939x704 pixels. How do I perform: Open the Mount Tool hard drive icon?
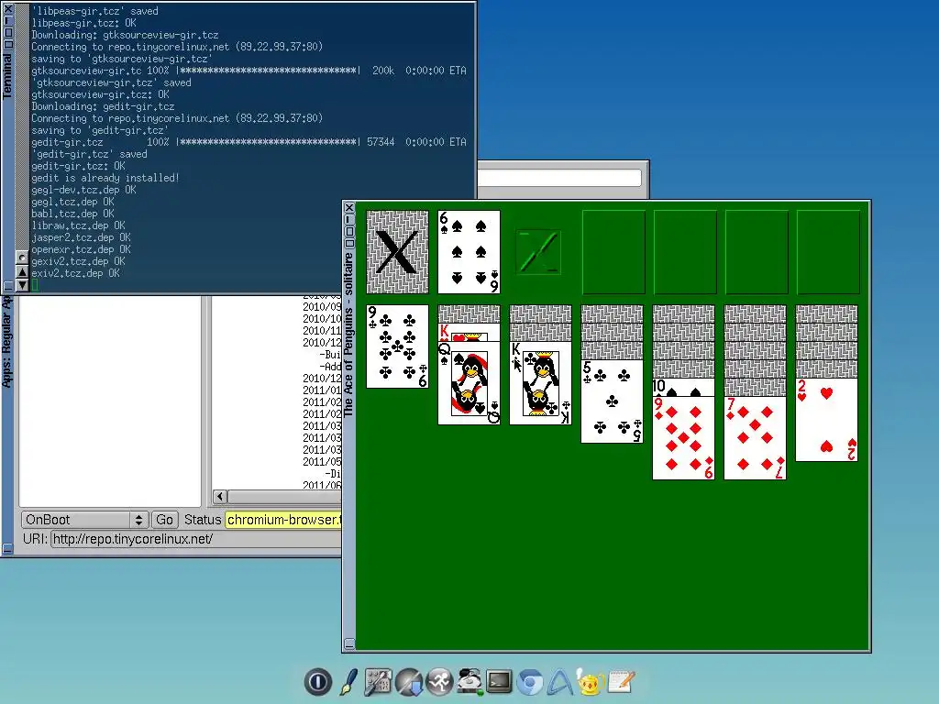470,682
